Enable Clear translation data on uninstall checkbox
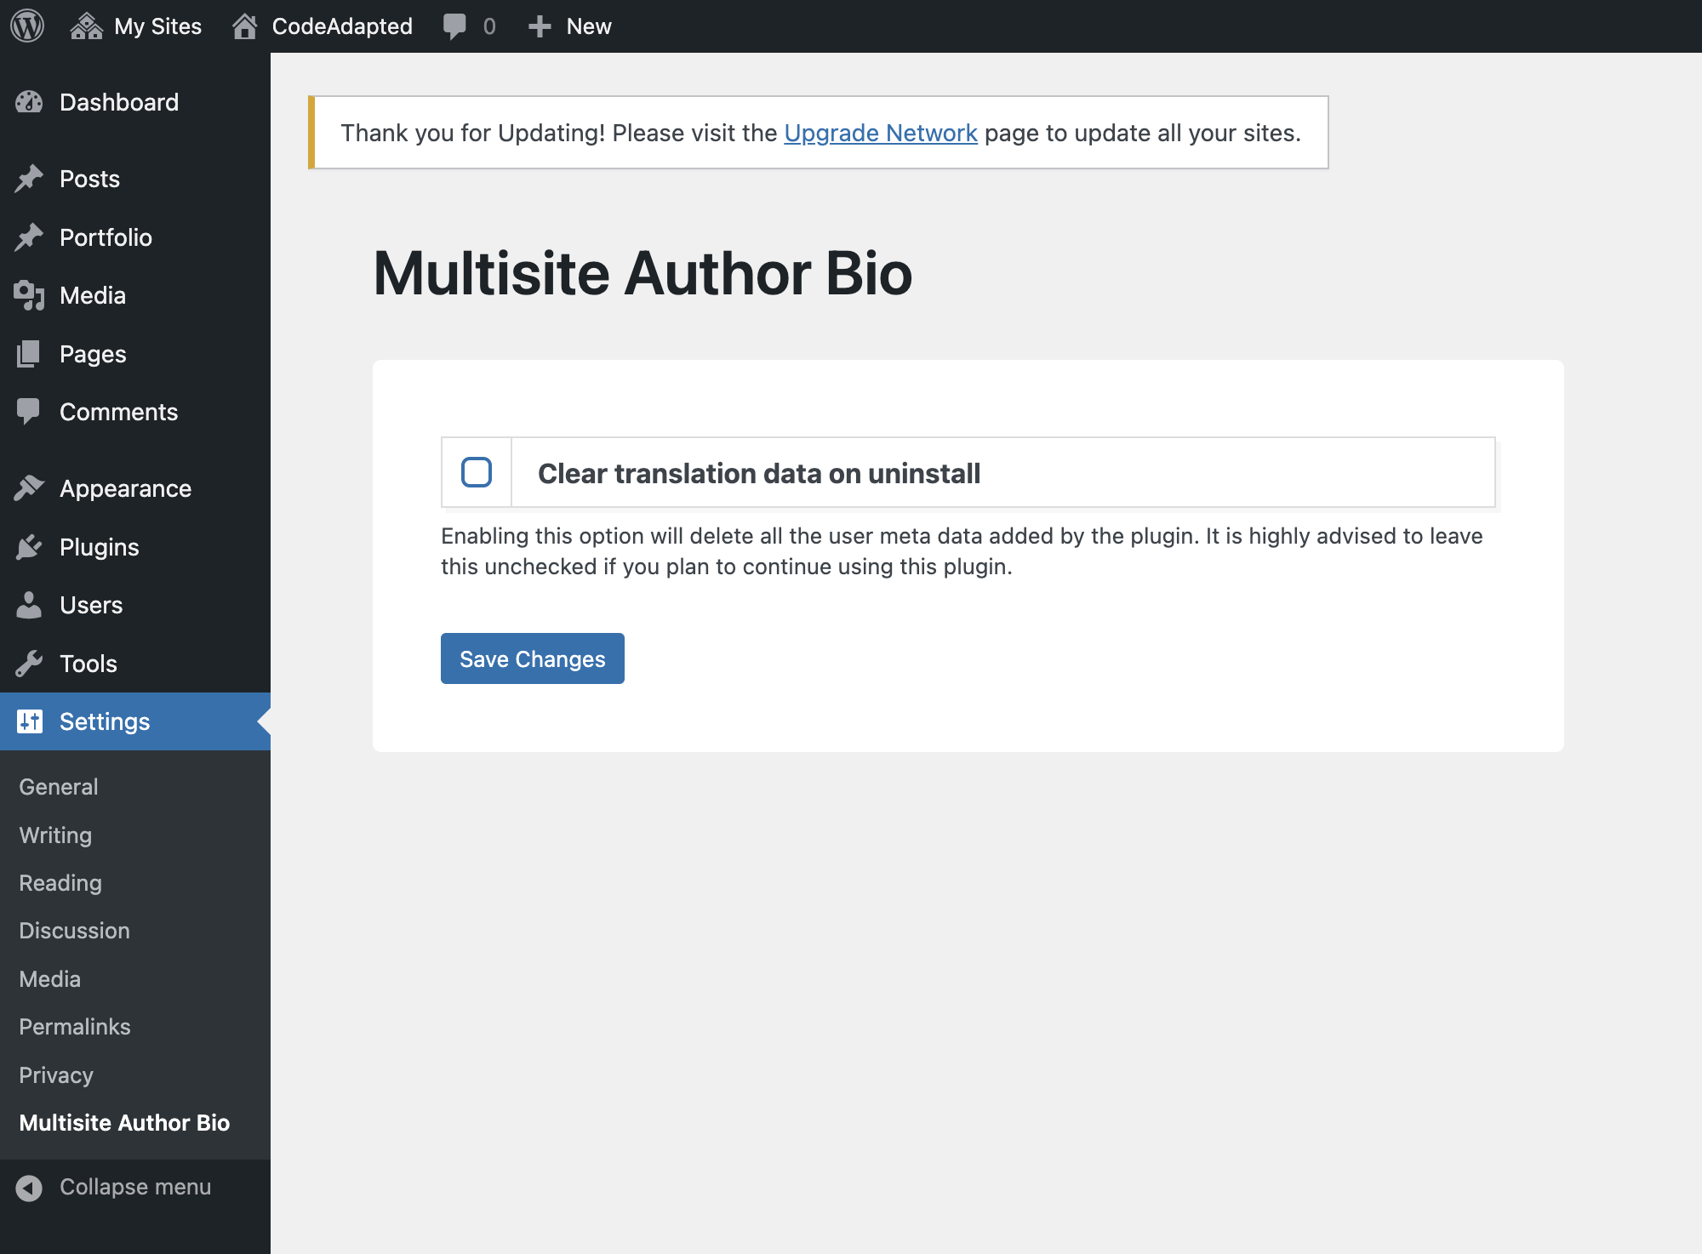The height and width of the screenshot is (1254, 1702). click(x=477, y=472)
